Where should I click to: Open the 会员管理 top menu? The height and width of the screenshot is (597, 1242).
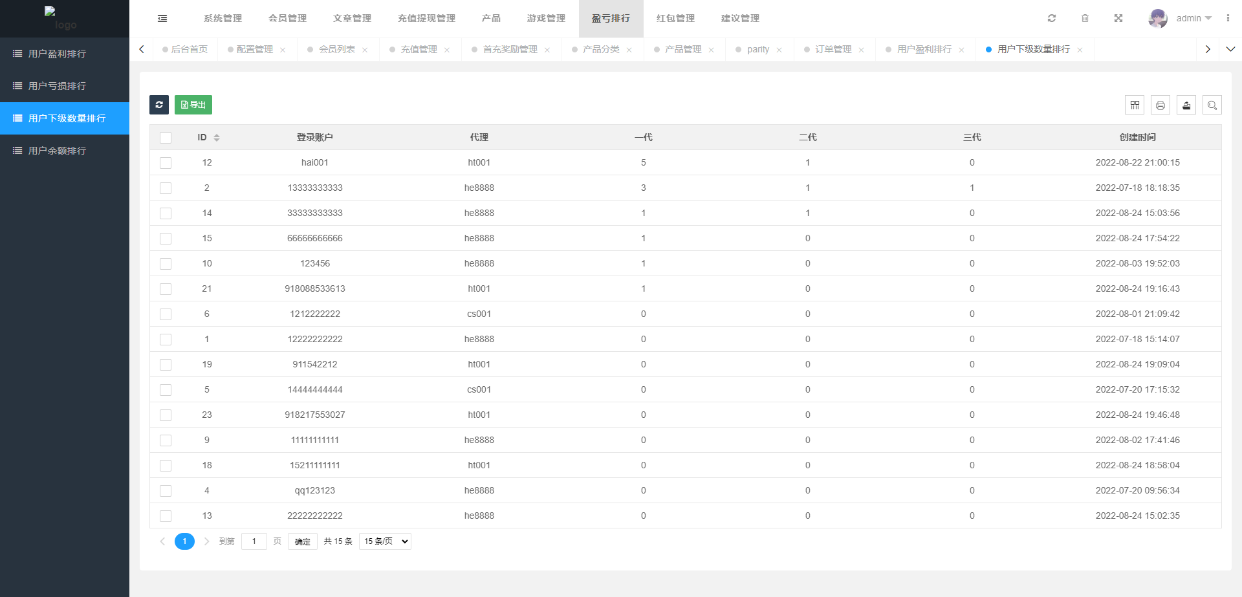coord(287,18)
